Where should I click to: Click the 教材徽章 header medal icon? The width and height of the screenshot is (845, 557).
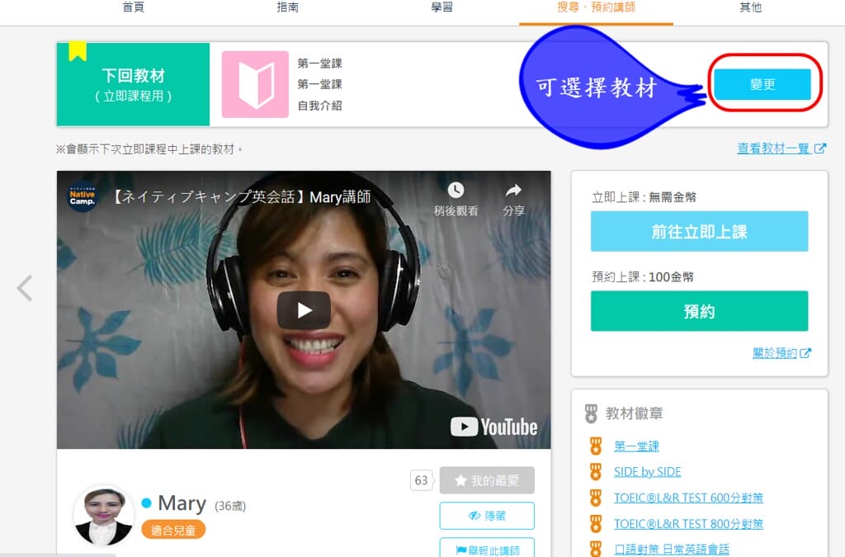coord(591,413)
